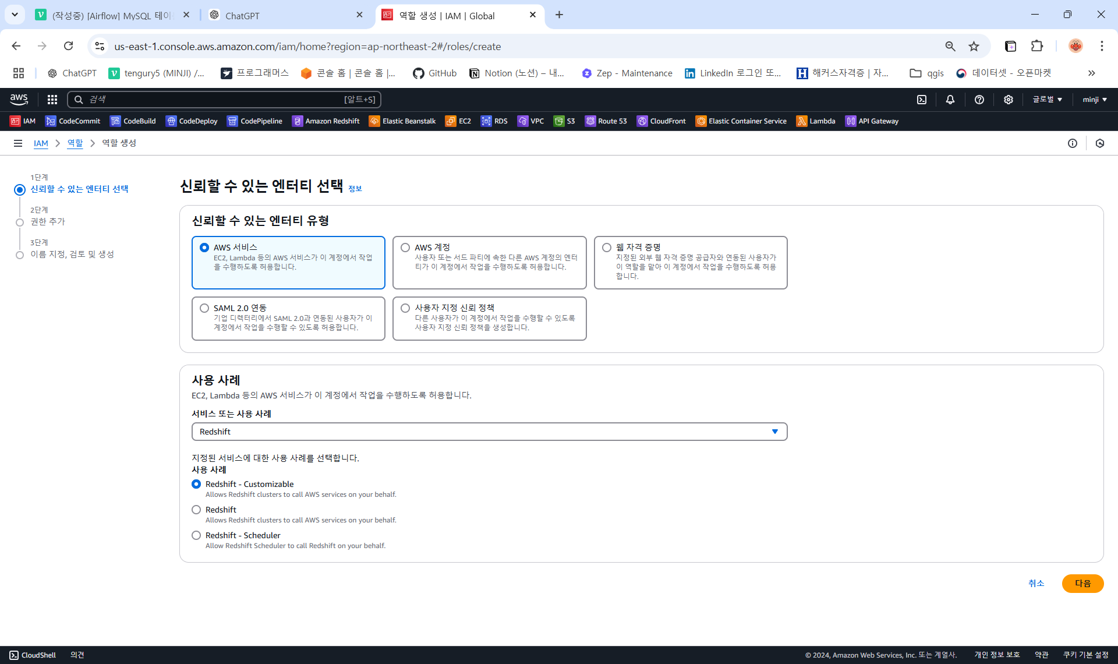Screen dimensions: 1118x664
Task: Open the AWS settings gear icon
Action: pos(1009,100)
